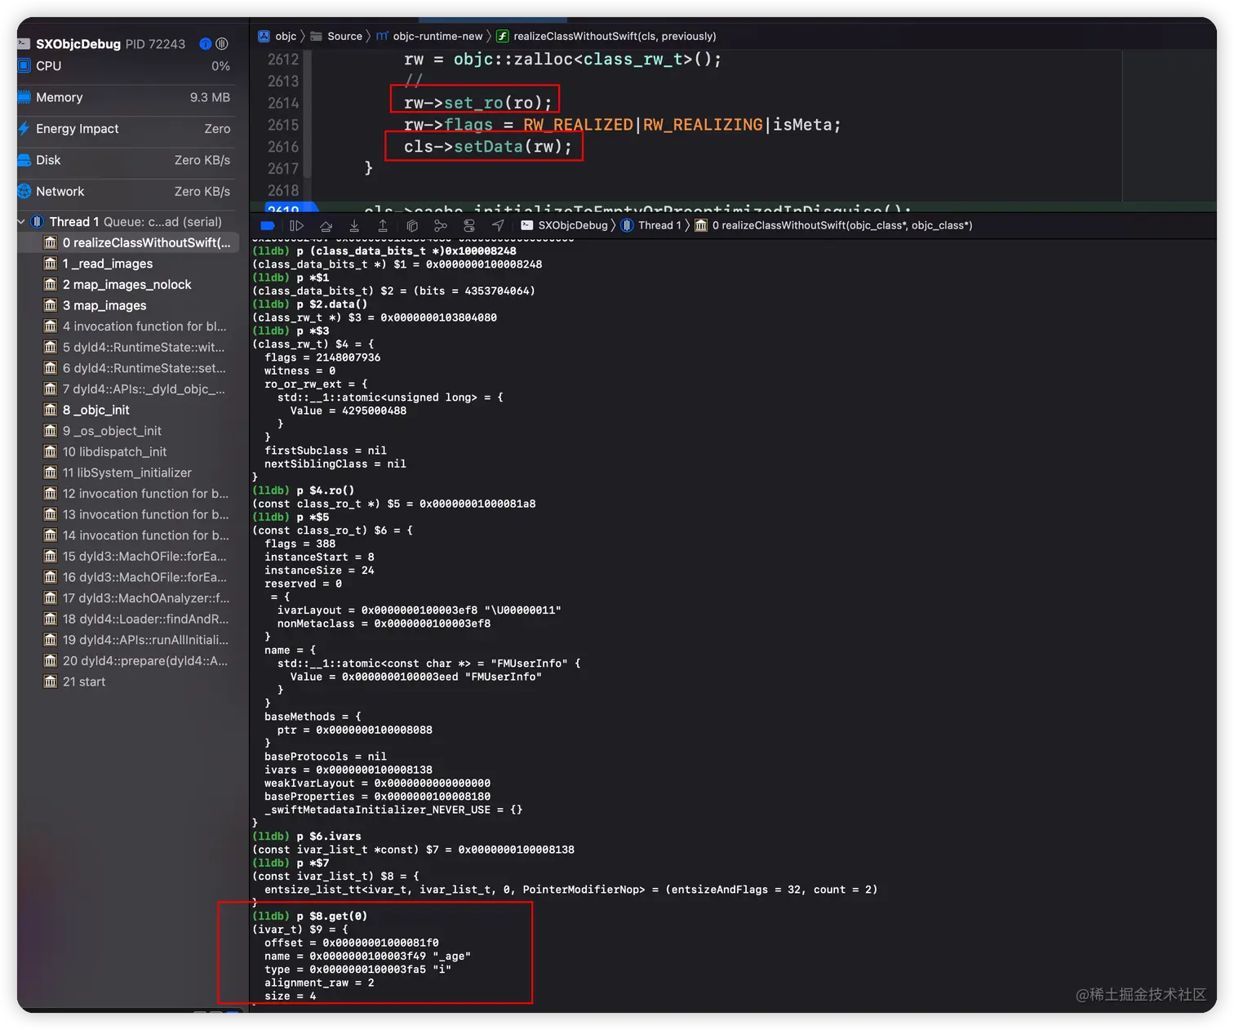Viewport: 1234px width, 1030px height.
Task: Collapse the Thread 1 disclosure triangle
Action: click(21, 222)
